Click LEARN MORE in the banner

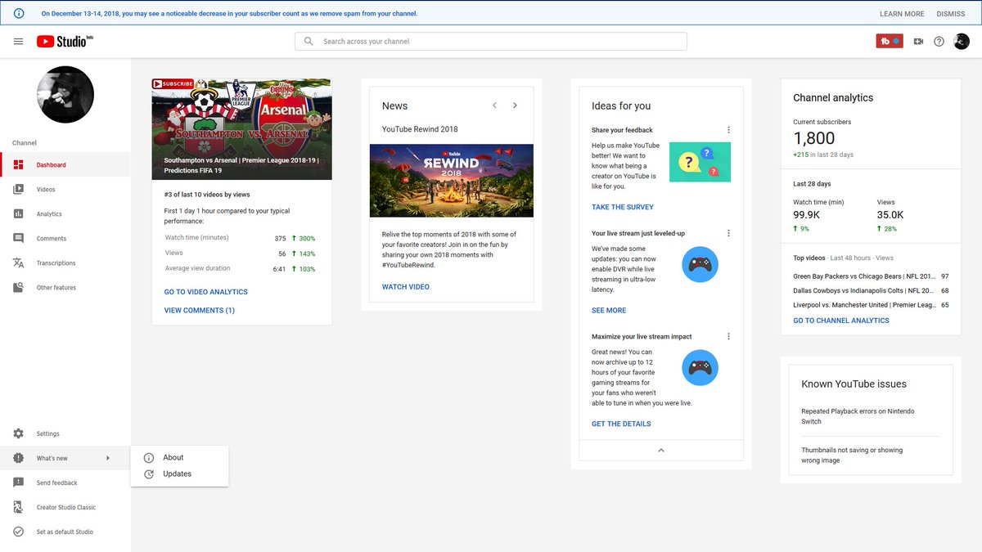(x=902, y=14)
